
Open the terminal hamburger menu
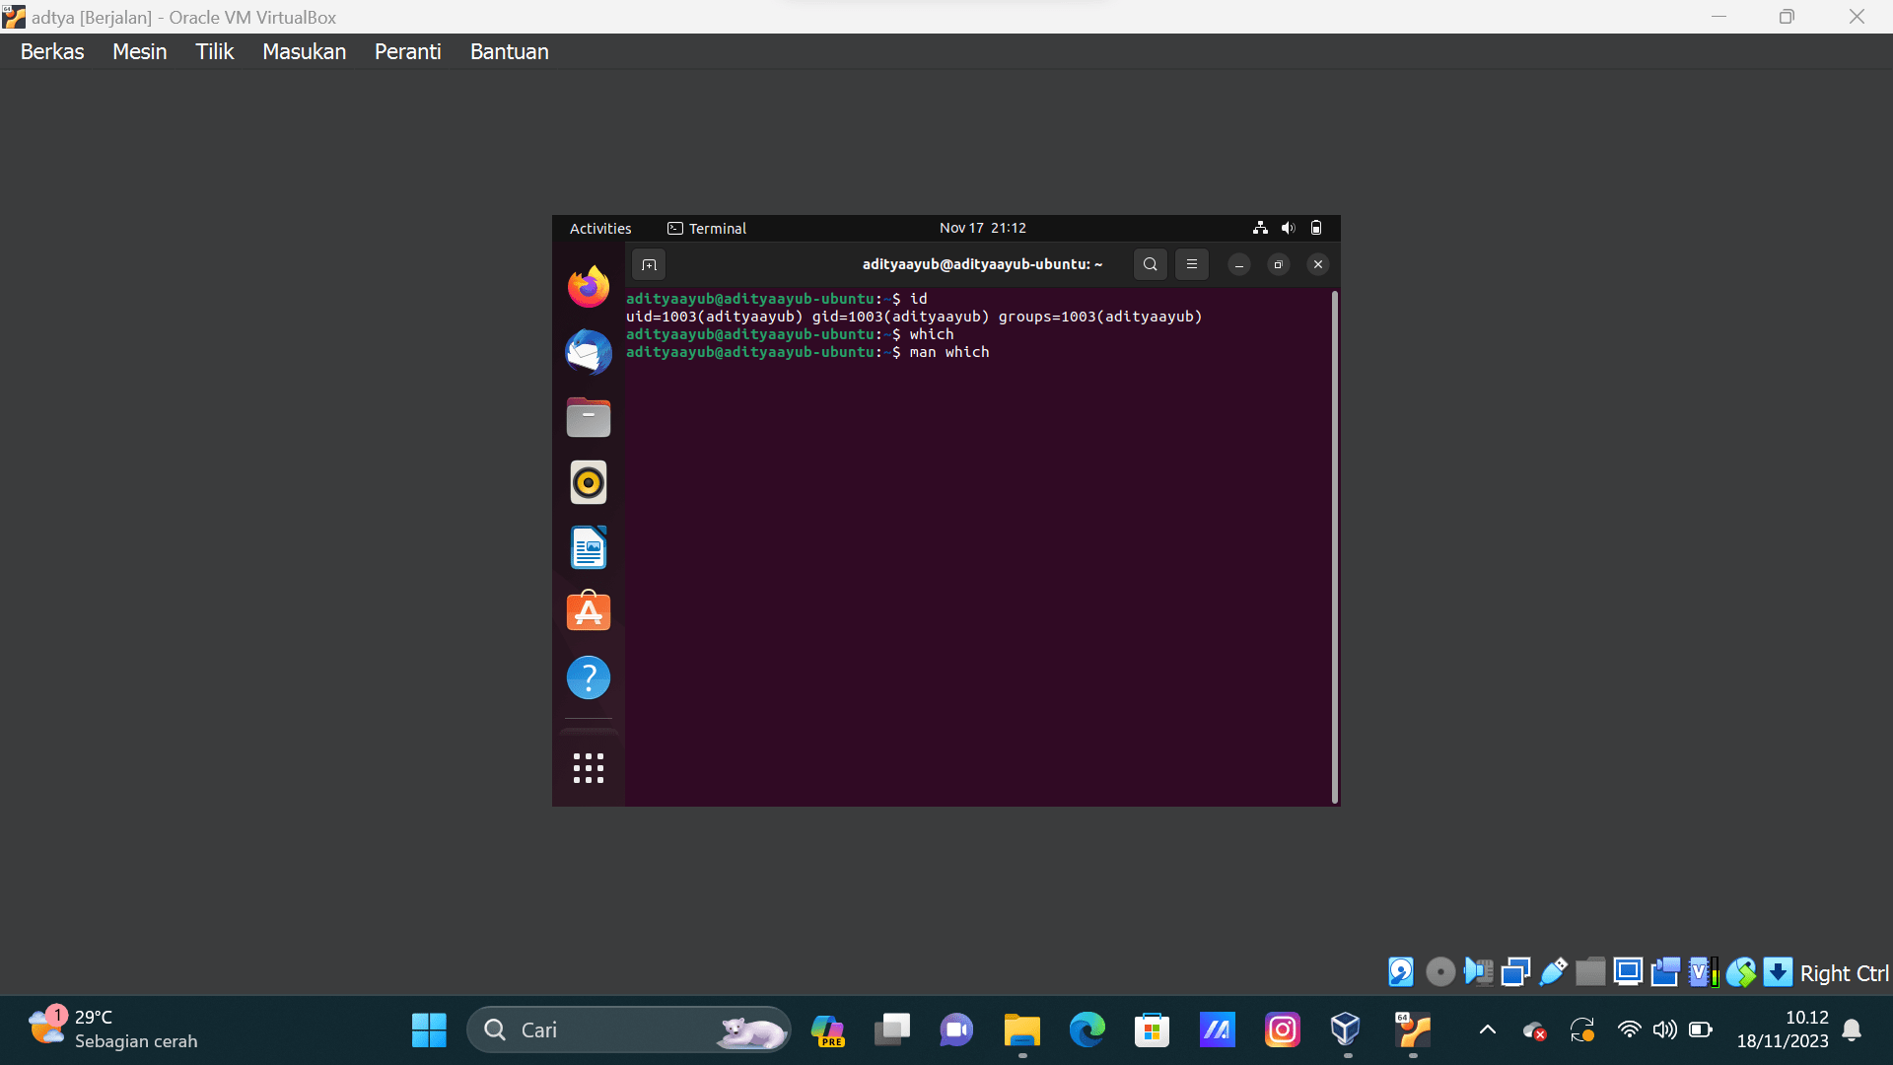1191,264
